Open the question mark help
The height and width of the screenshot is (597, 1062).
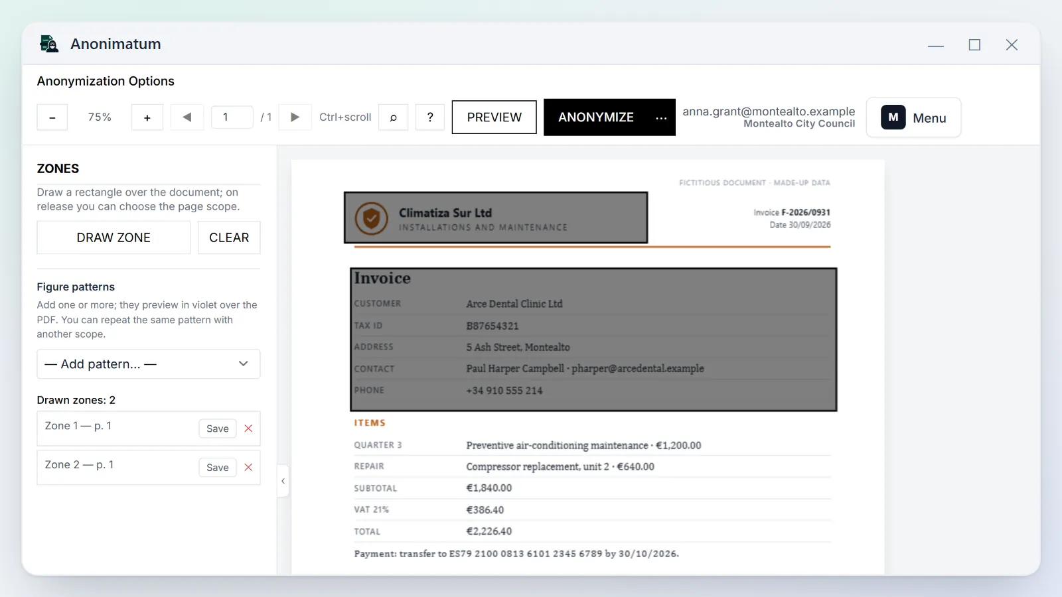[430, 117]
